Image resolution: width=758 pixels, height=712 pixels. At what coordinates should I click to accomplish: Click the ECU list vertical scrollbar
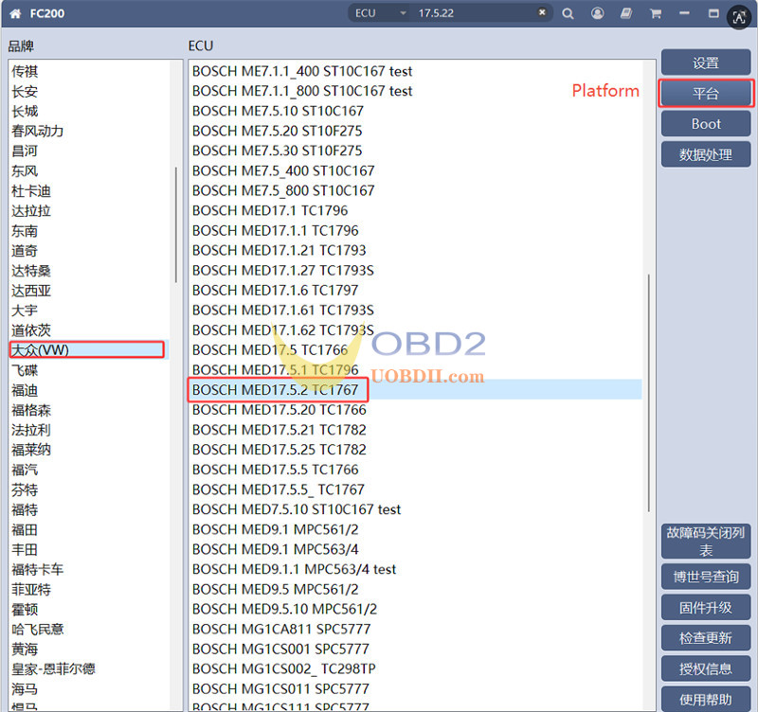[649, 393]
